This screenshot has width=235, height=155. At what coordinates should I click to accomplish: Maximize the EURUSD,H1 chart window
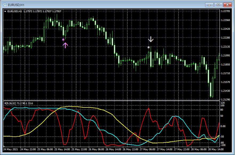click(x=218, y=5)
